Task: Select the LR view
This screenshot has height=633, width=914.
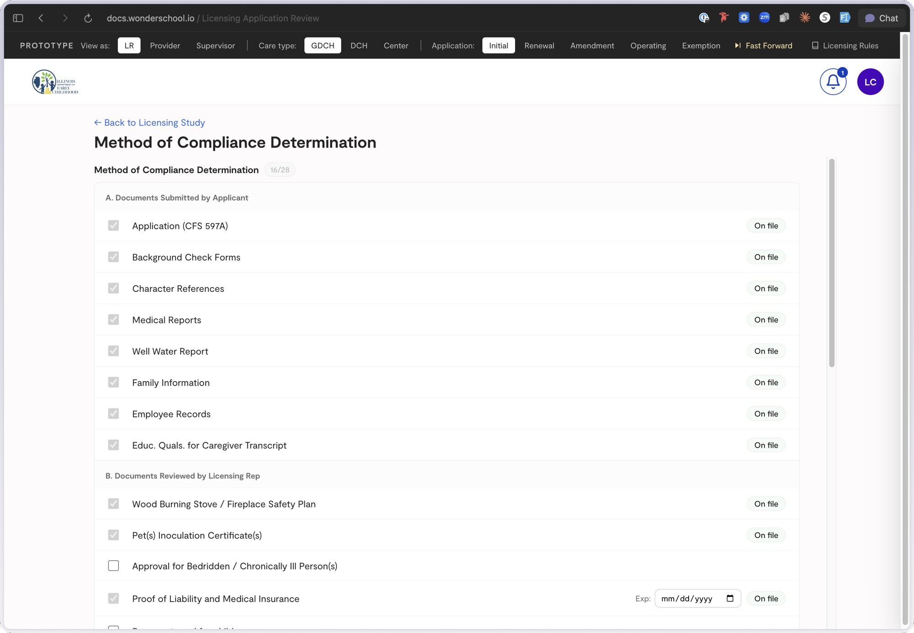Action: click(129, 46)
